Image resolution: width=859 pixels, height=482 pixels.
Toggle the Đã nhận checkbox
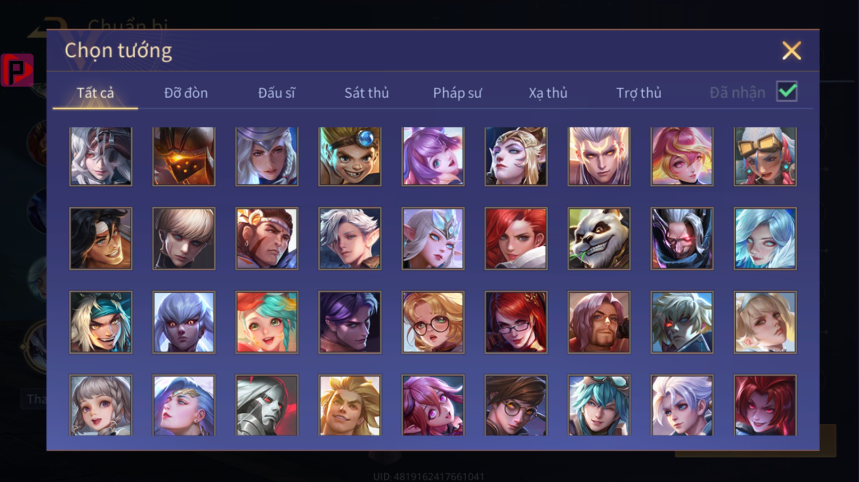click(x=787, y=91)
